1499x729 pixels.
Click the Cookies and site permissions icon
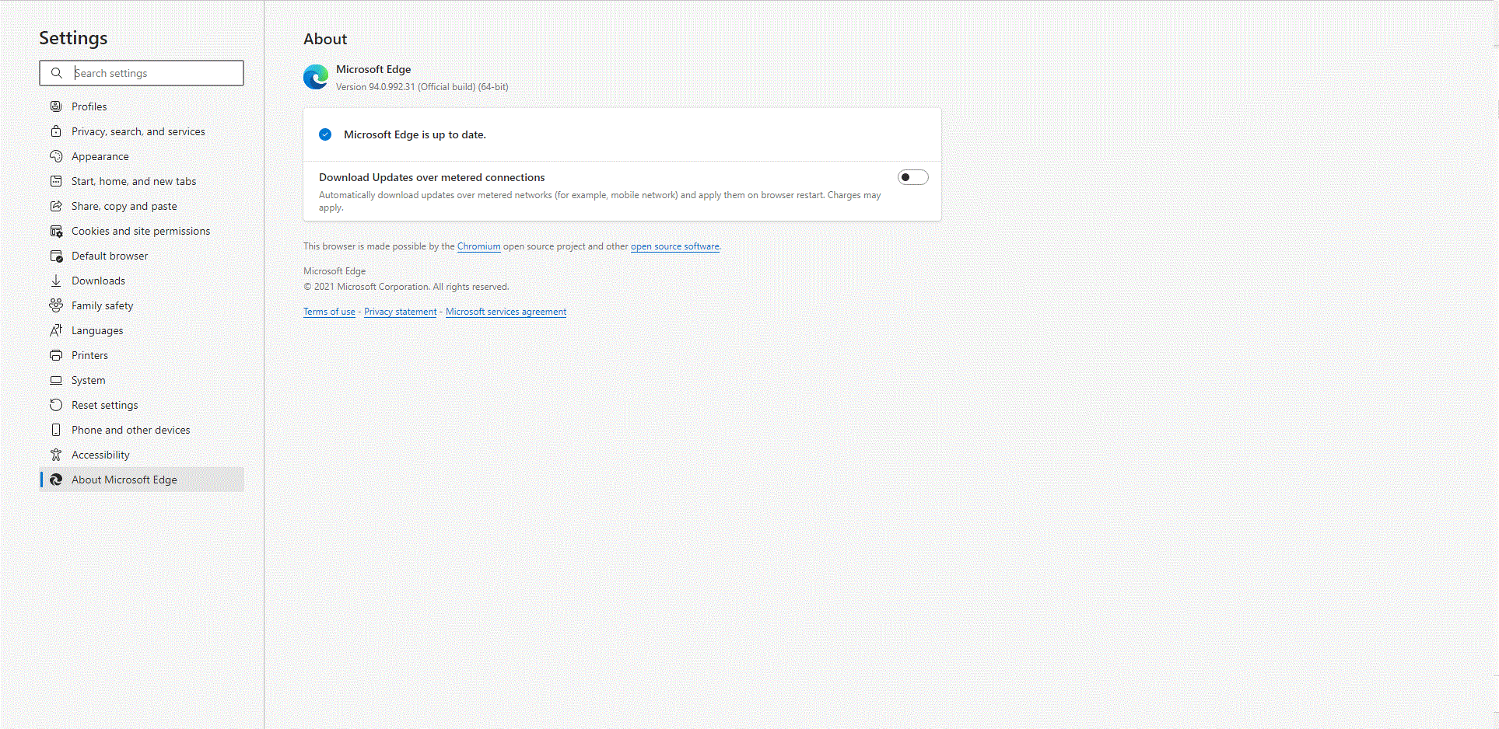coord(56,231)
